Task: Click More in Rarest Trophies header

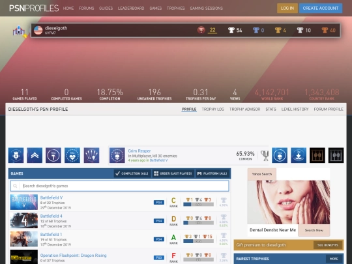Action: pyautogui.click(x=334, y=259)
